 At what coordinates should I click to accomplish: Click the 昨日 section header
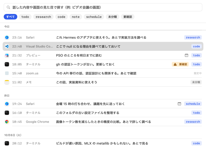[x=7, y=96]
